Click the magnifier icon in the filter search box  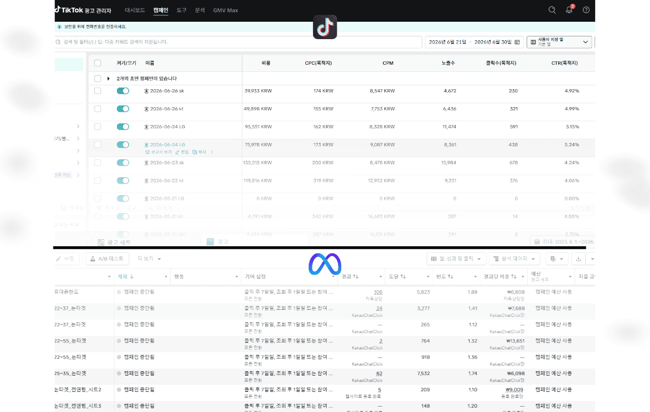click(x=58, y=42)
